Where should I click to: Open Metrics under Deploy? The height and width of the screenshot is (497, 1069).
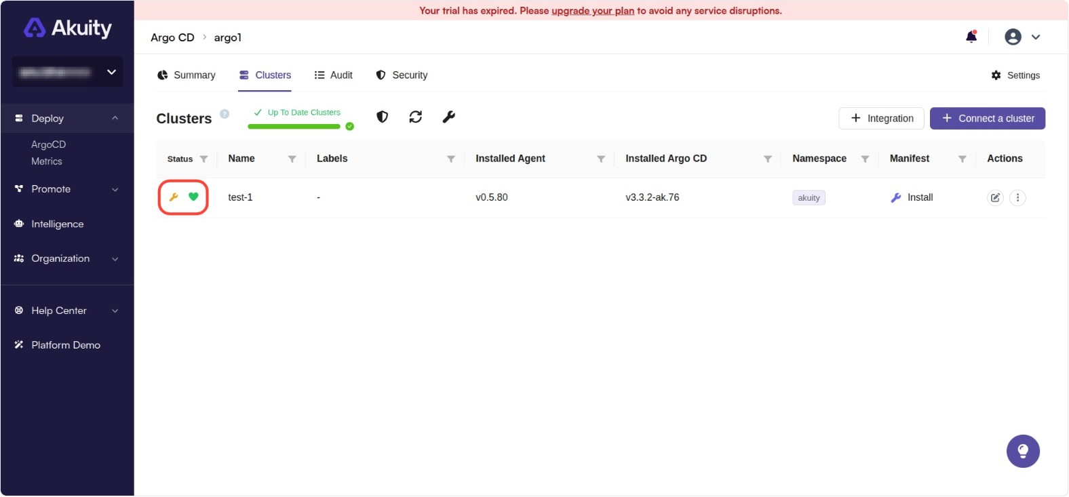tap(46, 161)
